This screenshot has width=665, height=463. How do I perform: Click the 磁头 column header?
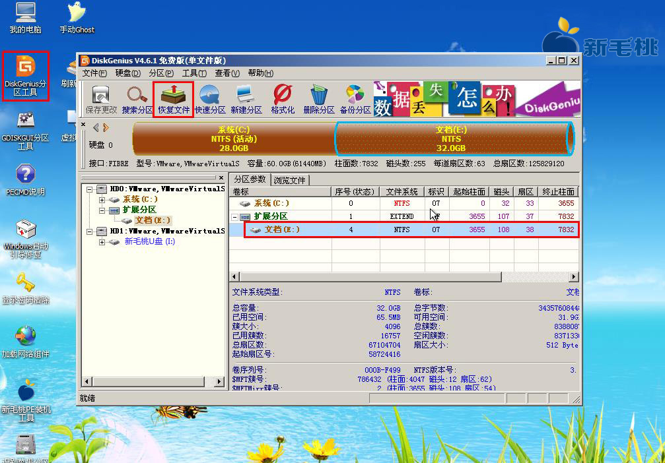502,192
